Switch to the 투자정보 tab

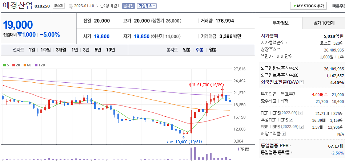281,23
